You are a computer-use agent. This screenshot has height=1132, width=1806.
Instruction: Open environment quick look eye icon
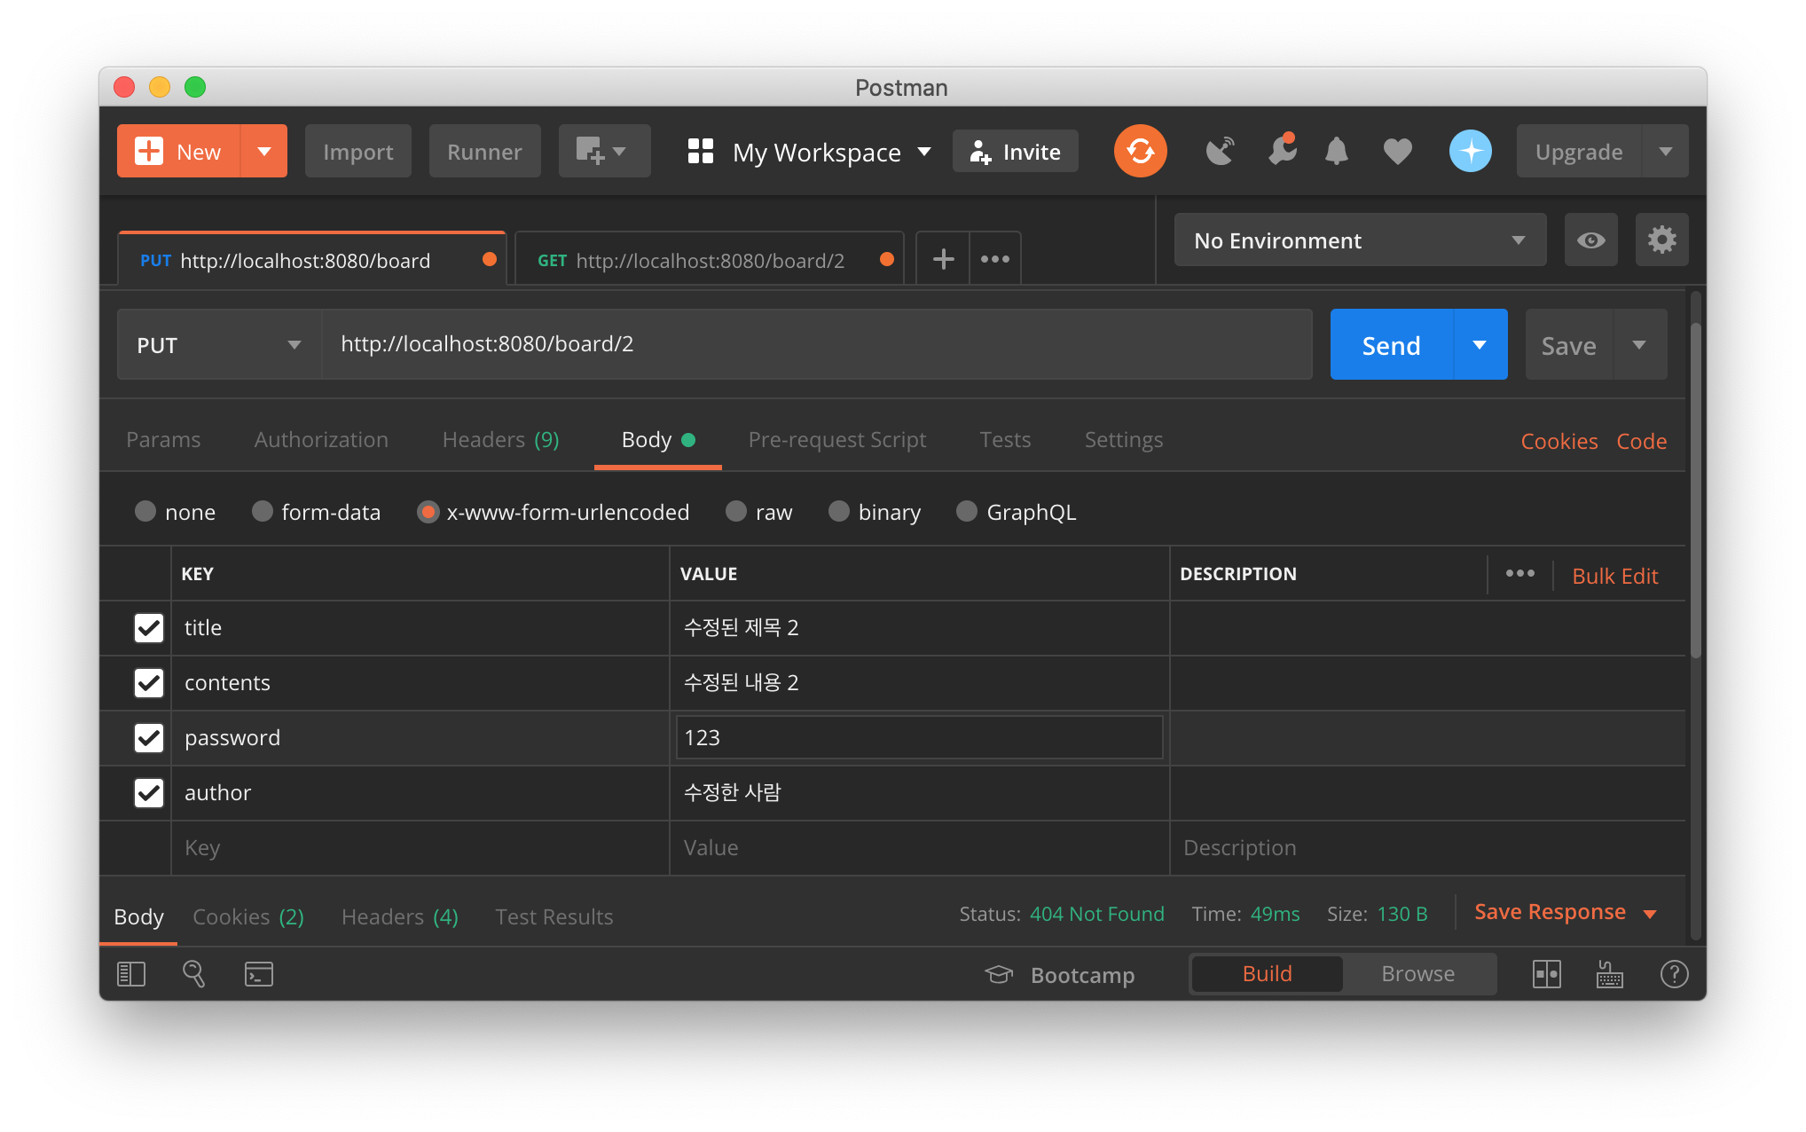point(1590,240)
